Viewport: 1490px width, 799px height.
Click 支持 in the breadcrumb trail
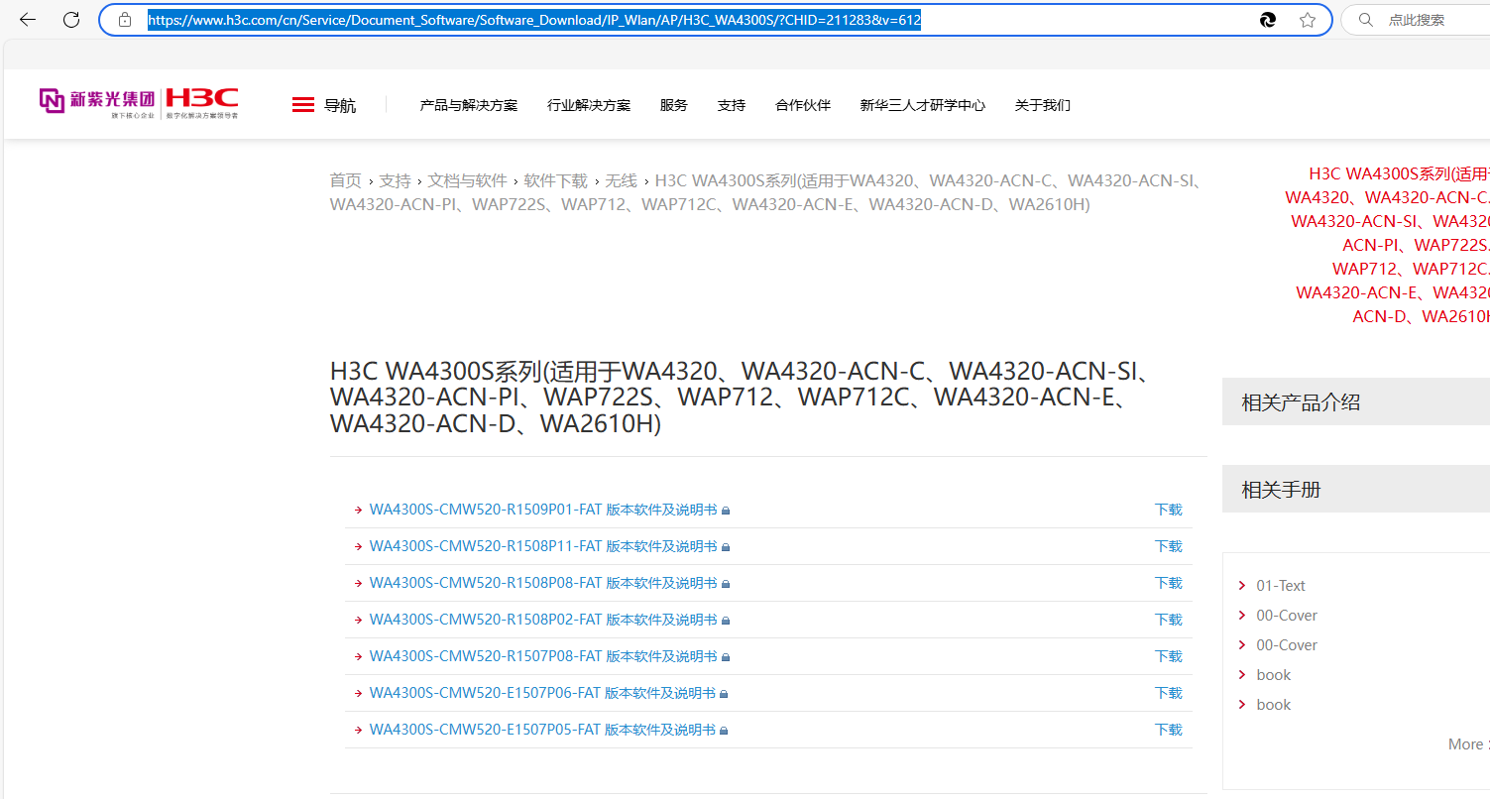(x=395, y=180)
